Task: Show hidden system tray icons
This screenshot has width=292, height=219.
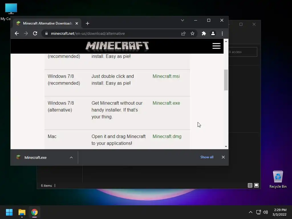Action: (x=251, y=212)
